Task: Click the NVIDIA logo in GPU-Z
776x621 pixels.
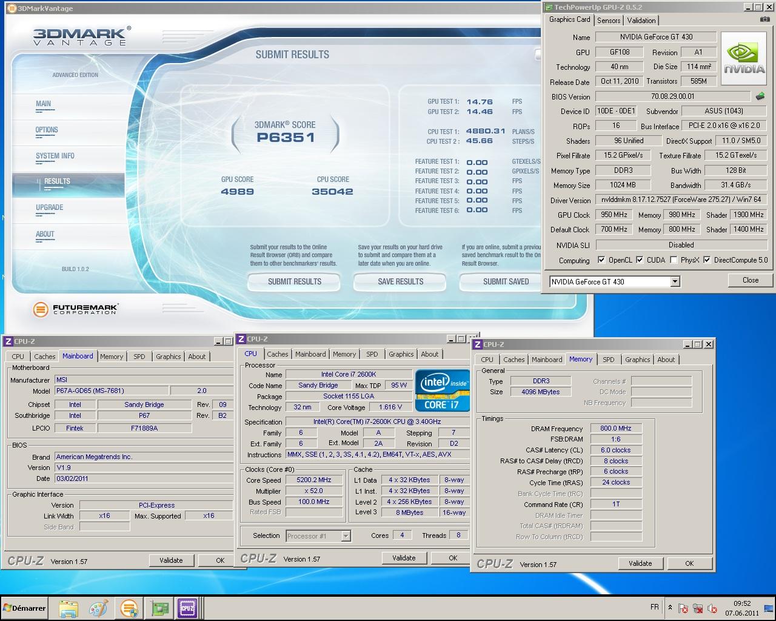Action: click(744, 59)
